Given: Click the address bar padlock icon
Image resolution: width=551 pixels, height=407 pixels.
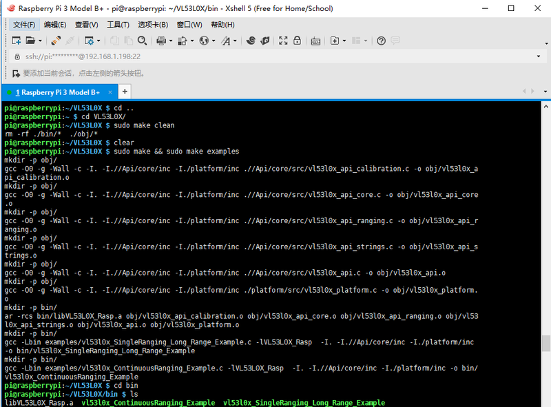Looking at the screenshot, I should (17, 56).
